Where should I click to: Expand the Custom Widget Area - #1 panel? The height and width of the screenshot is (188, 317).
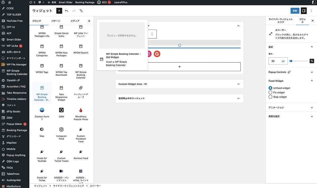pos(179,84)
